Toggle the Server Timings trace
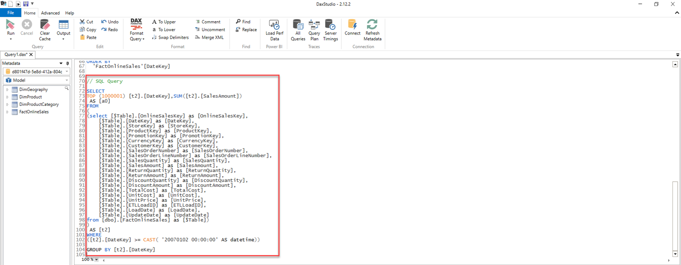Image resolution: width=681 pixels, height=265 pixels. (330, 25)
